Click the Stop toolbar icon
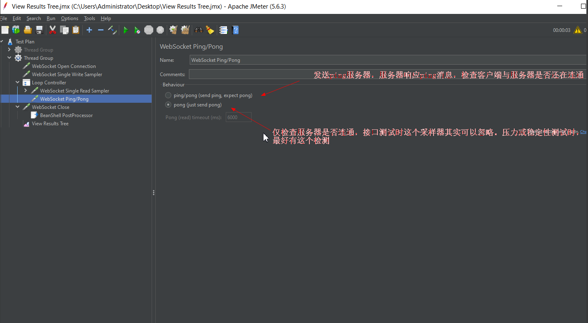Viewport: 588px width, 323px height. [x=149, y=30]
